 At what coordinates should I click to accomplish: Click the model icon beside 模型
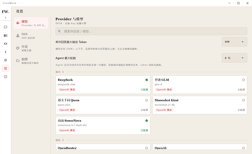tap(18, 23)
